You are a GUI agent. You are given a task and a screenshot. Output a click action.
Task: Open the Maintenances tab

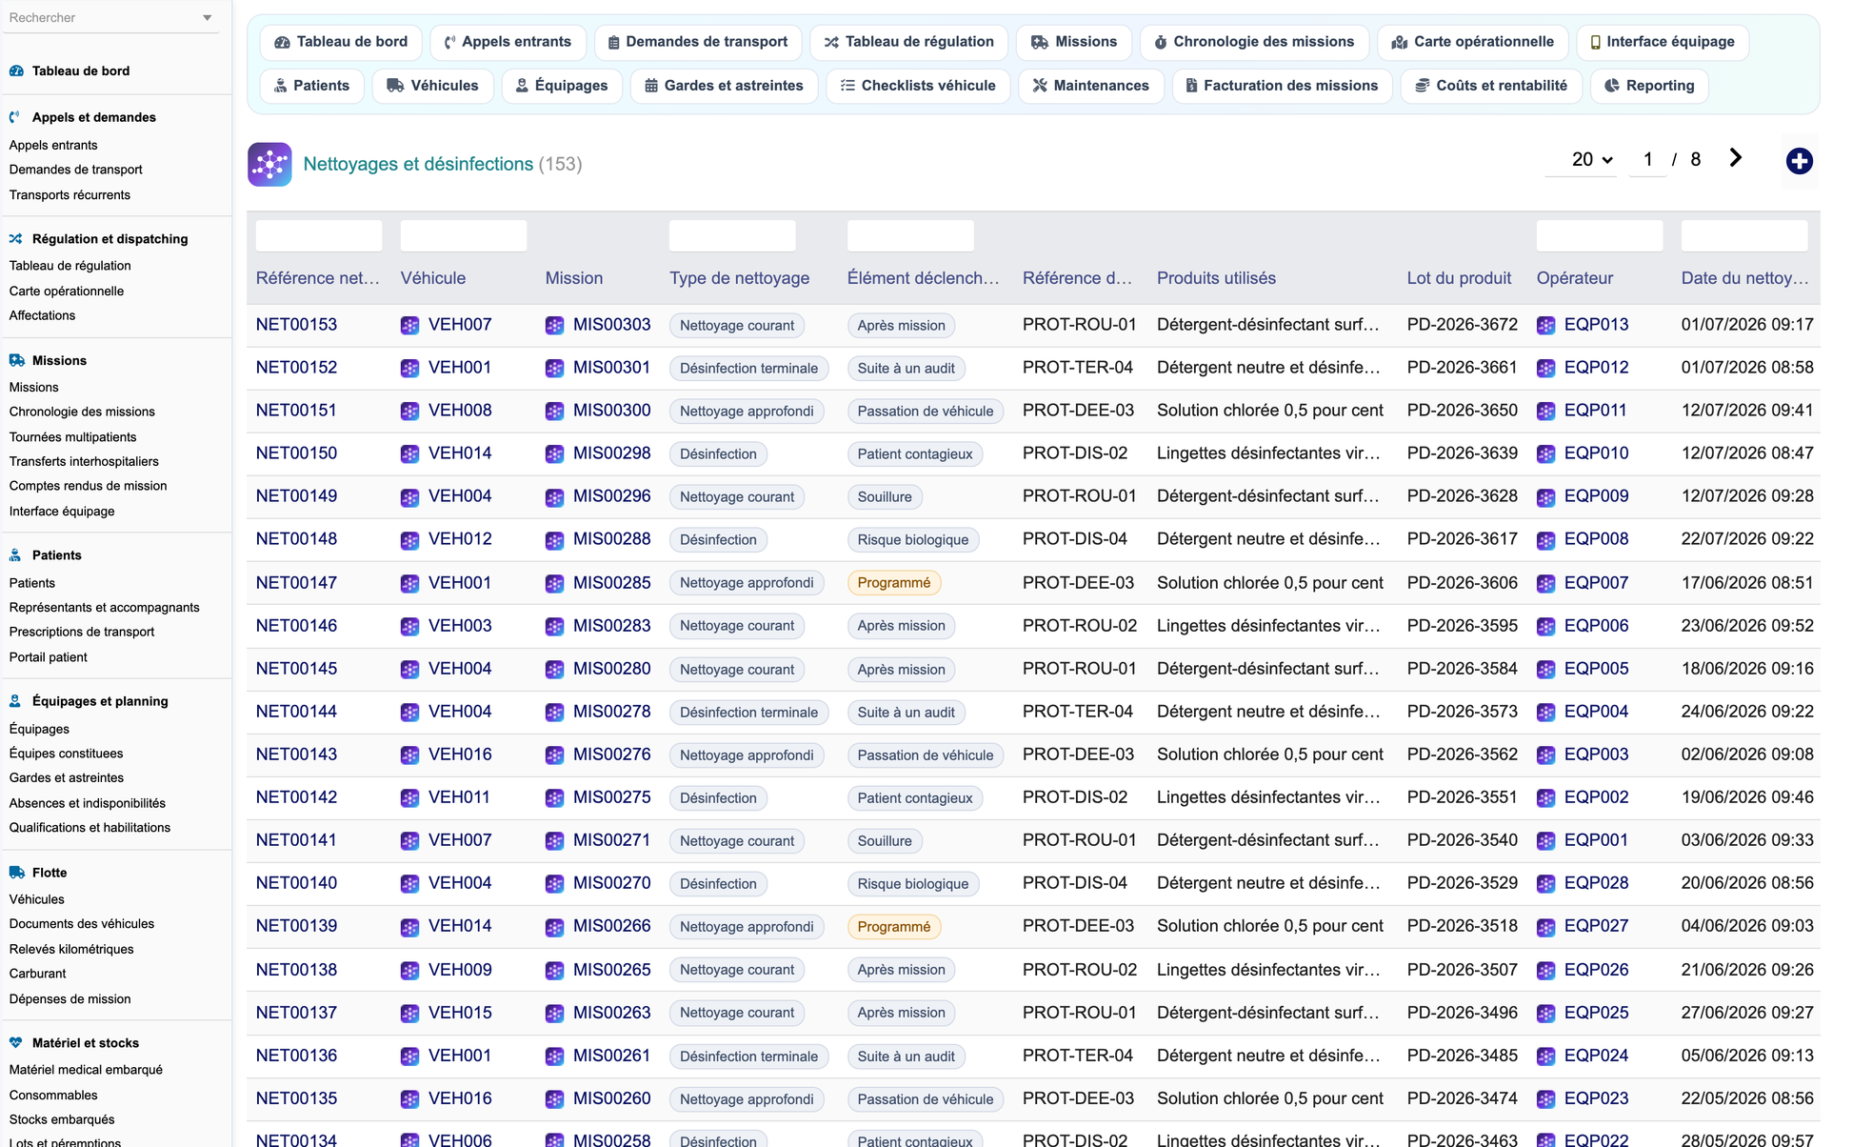[x=1090, y=86]
